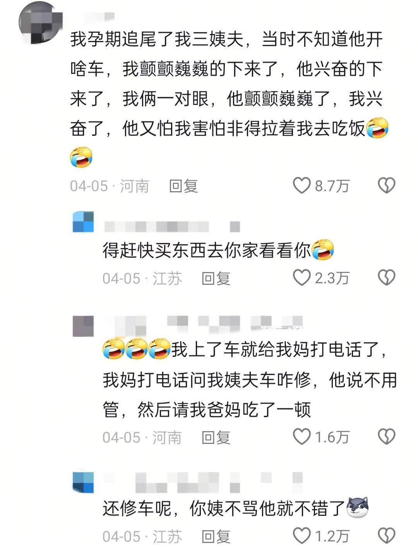The width and height of the screenshot is (418, 548).
Task: Like the reply with 2.3万 likes
Action: tap(302, 277)
